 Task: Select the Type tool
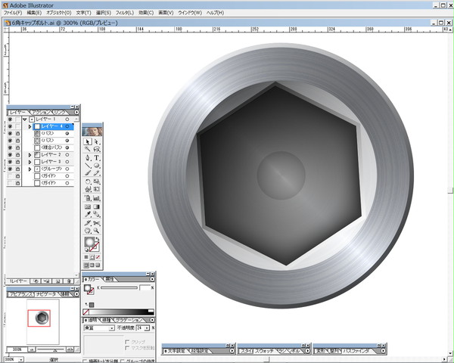[x=97, y=158]
